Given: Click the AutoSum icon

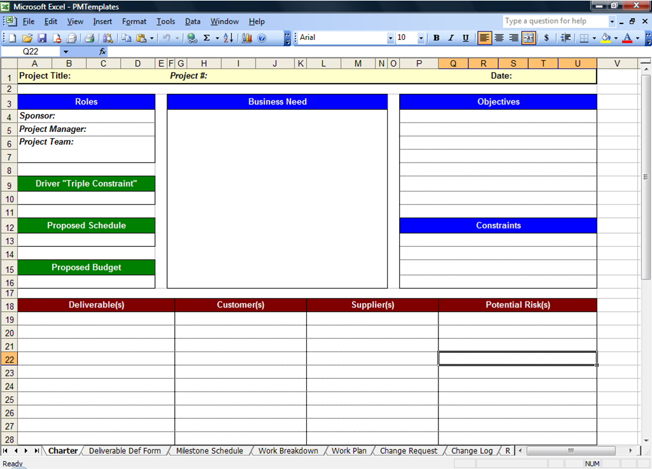Looking at the screenshot, I should click(207, 37).
